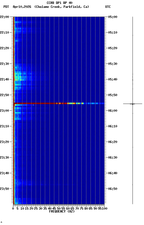
Task: Click the '45' frequency axis tick label
Action: click(54, 209)
